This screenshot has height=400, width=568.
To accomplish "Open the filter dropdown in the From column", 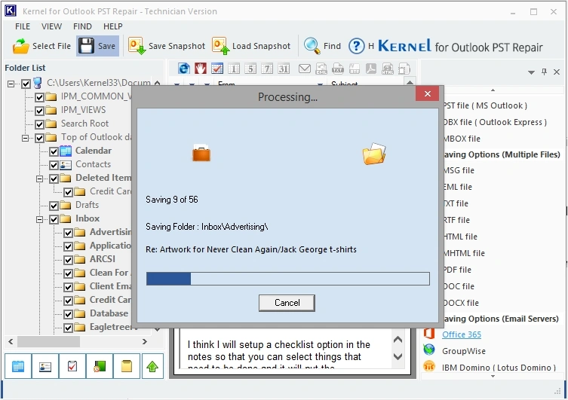I will point(320,85).
